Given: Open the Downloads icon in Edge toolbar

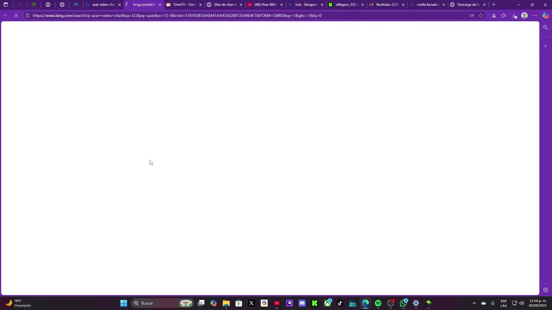Looking at the screenshot, I should point(514,15).
